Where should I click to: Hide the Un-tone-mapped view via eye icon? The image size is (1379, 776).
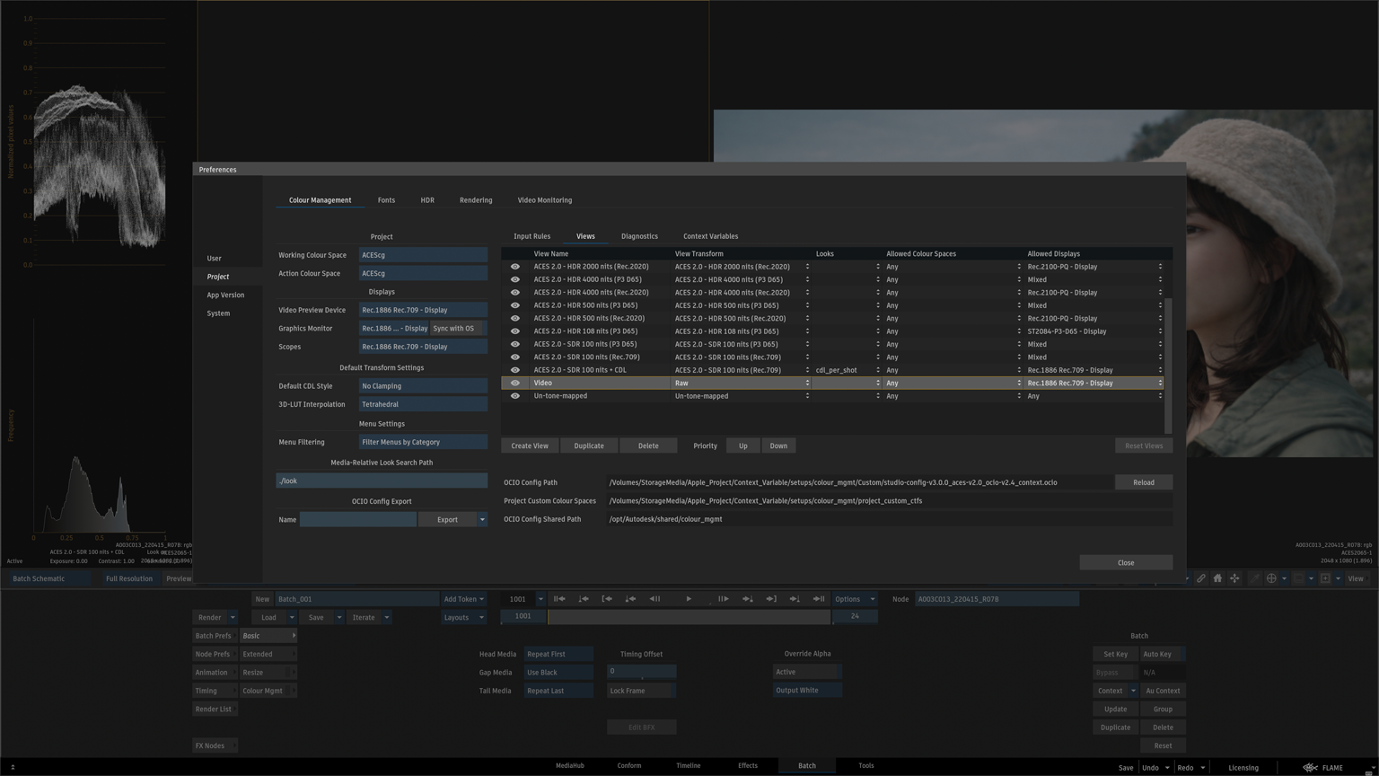[515, 396]
